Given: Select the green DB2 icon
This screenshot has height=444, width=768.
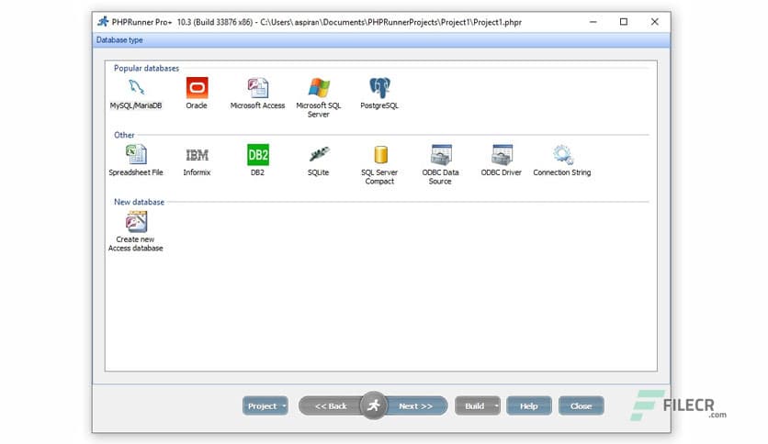Looking at the screenshot, I should click(257, 155).
